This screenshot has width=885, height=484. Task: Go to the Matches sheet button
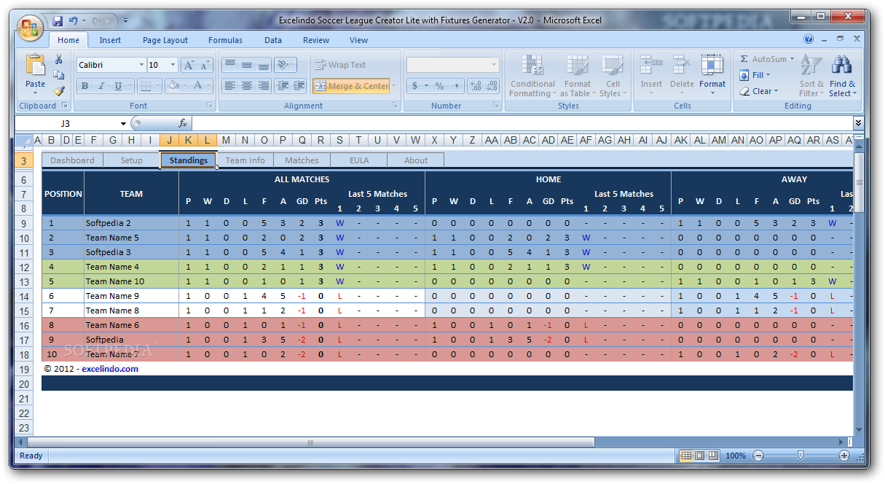pyautogui.click(x=302, y=160)
